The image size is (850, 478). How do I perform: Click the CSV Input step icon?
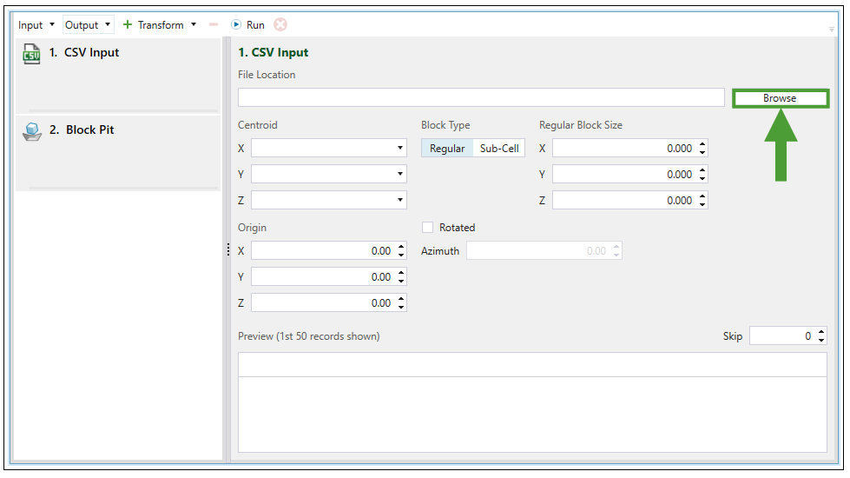tap(31, 54)
